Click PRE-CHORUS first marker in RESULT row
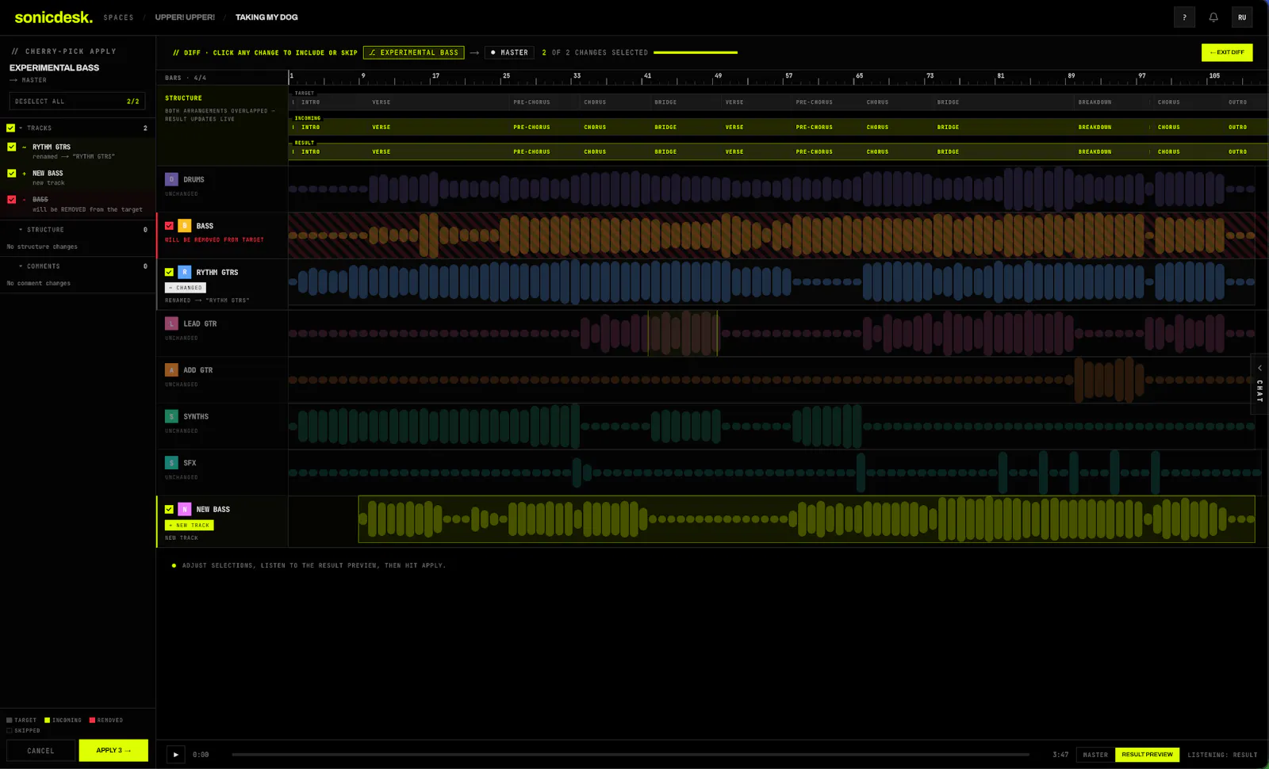This screenshot has height=769, width=1269. (x=531, y=151)
